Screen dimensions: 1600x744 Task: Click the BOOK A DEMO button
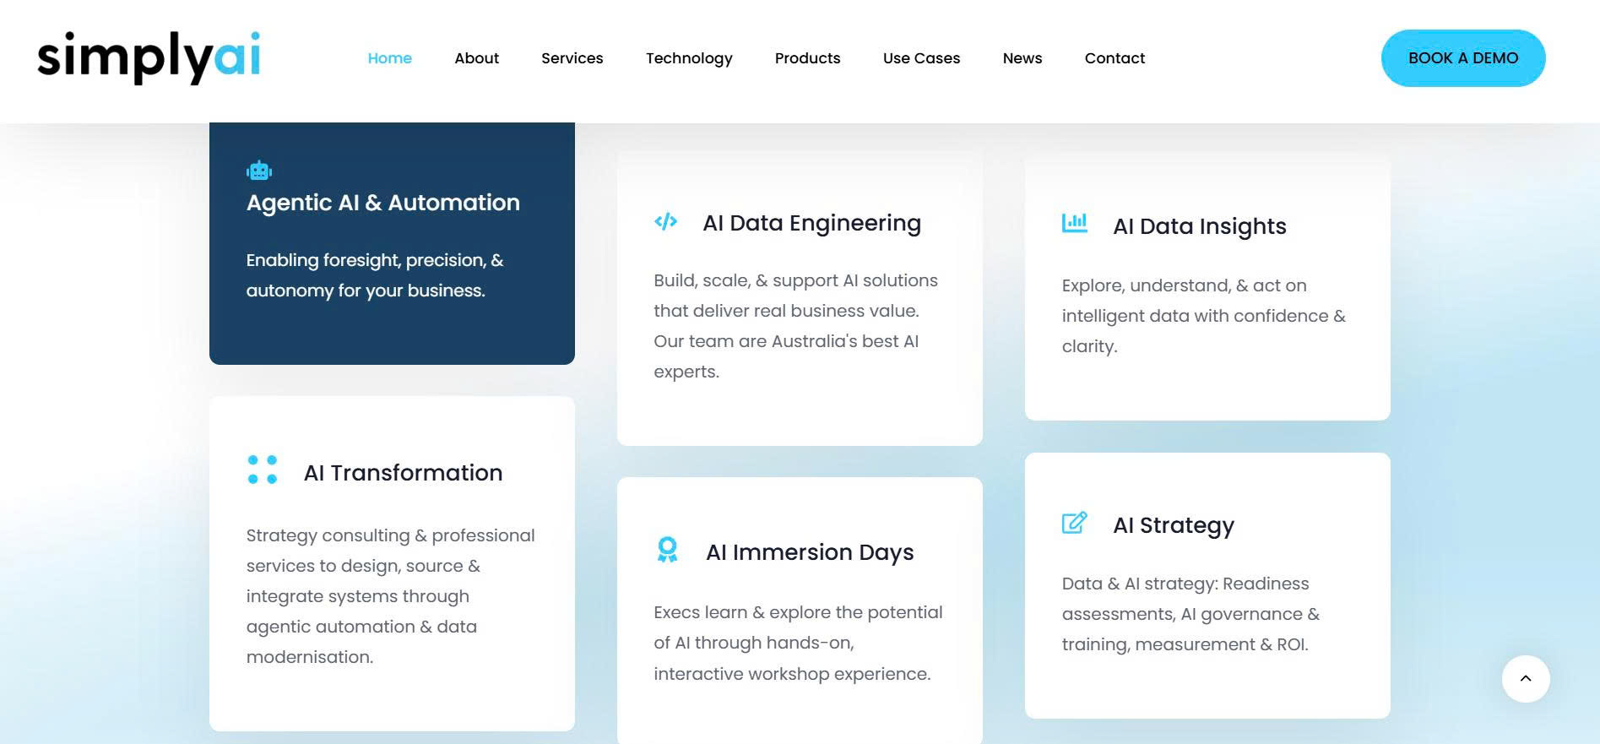coord(1463,58)
